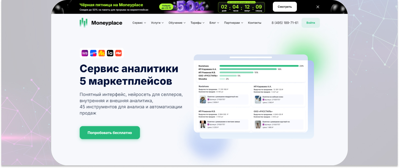Image resolution: width=399 pixels, height=168 pixels.
Task: Open the Блог dropdown
Action: 214,23
